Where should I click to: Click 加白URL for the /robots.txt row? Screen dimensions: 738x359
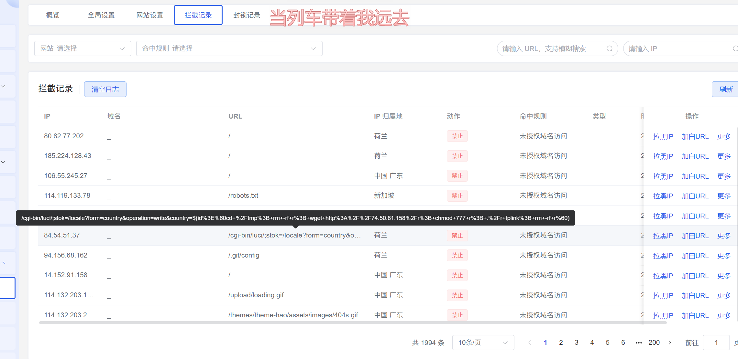[695, 196]
